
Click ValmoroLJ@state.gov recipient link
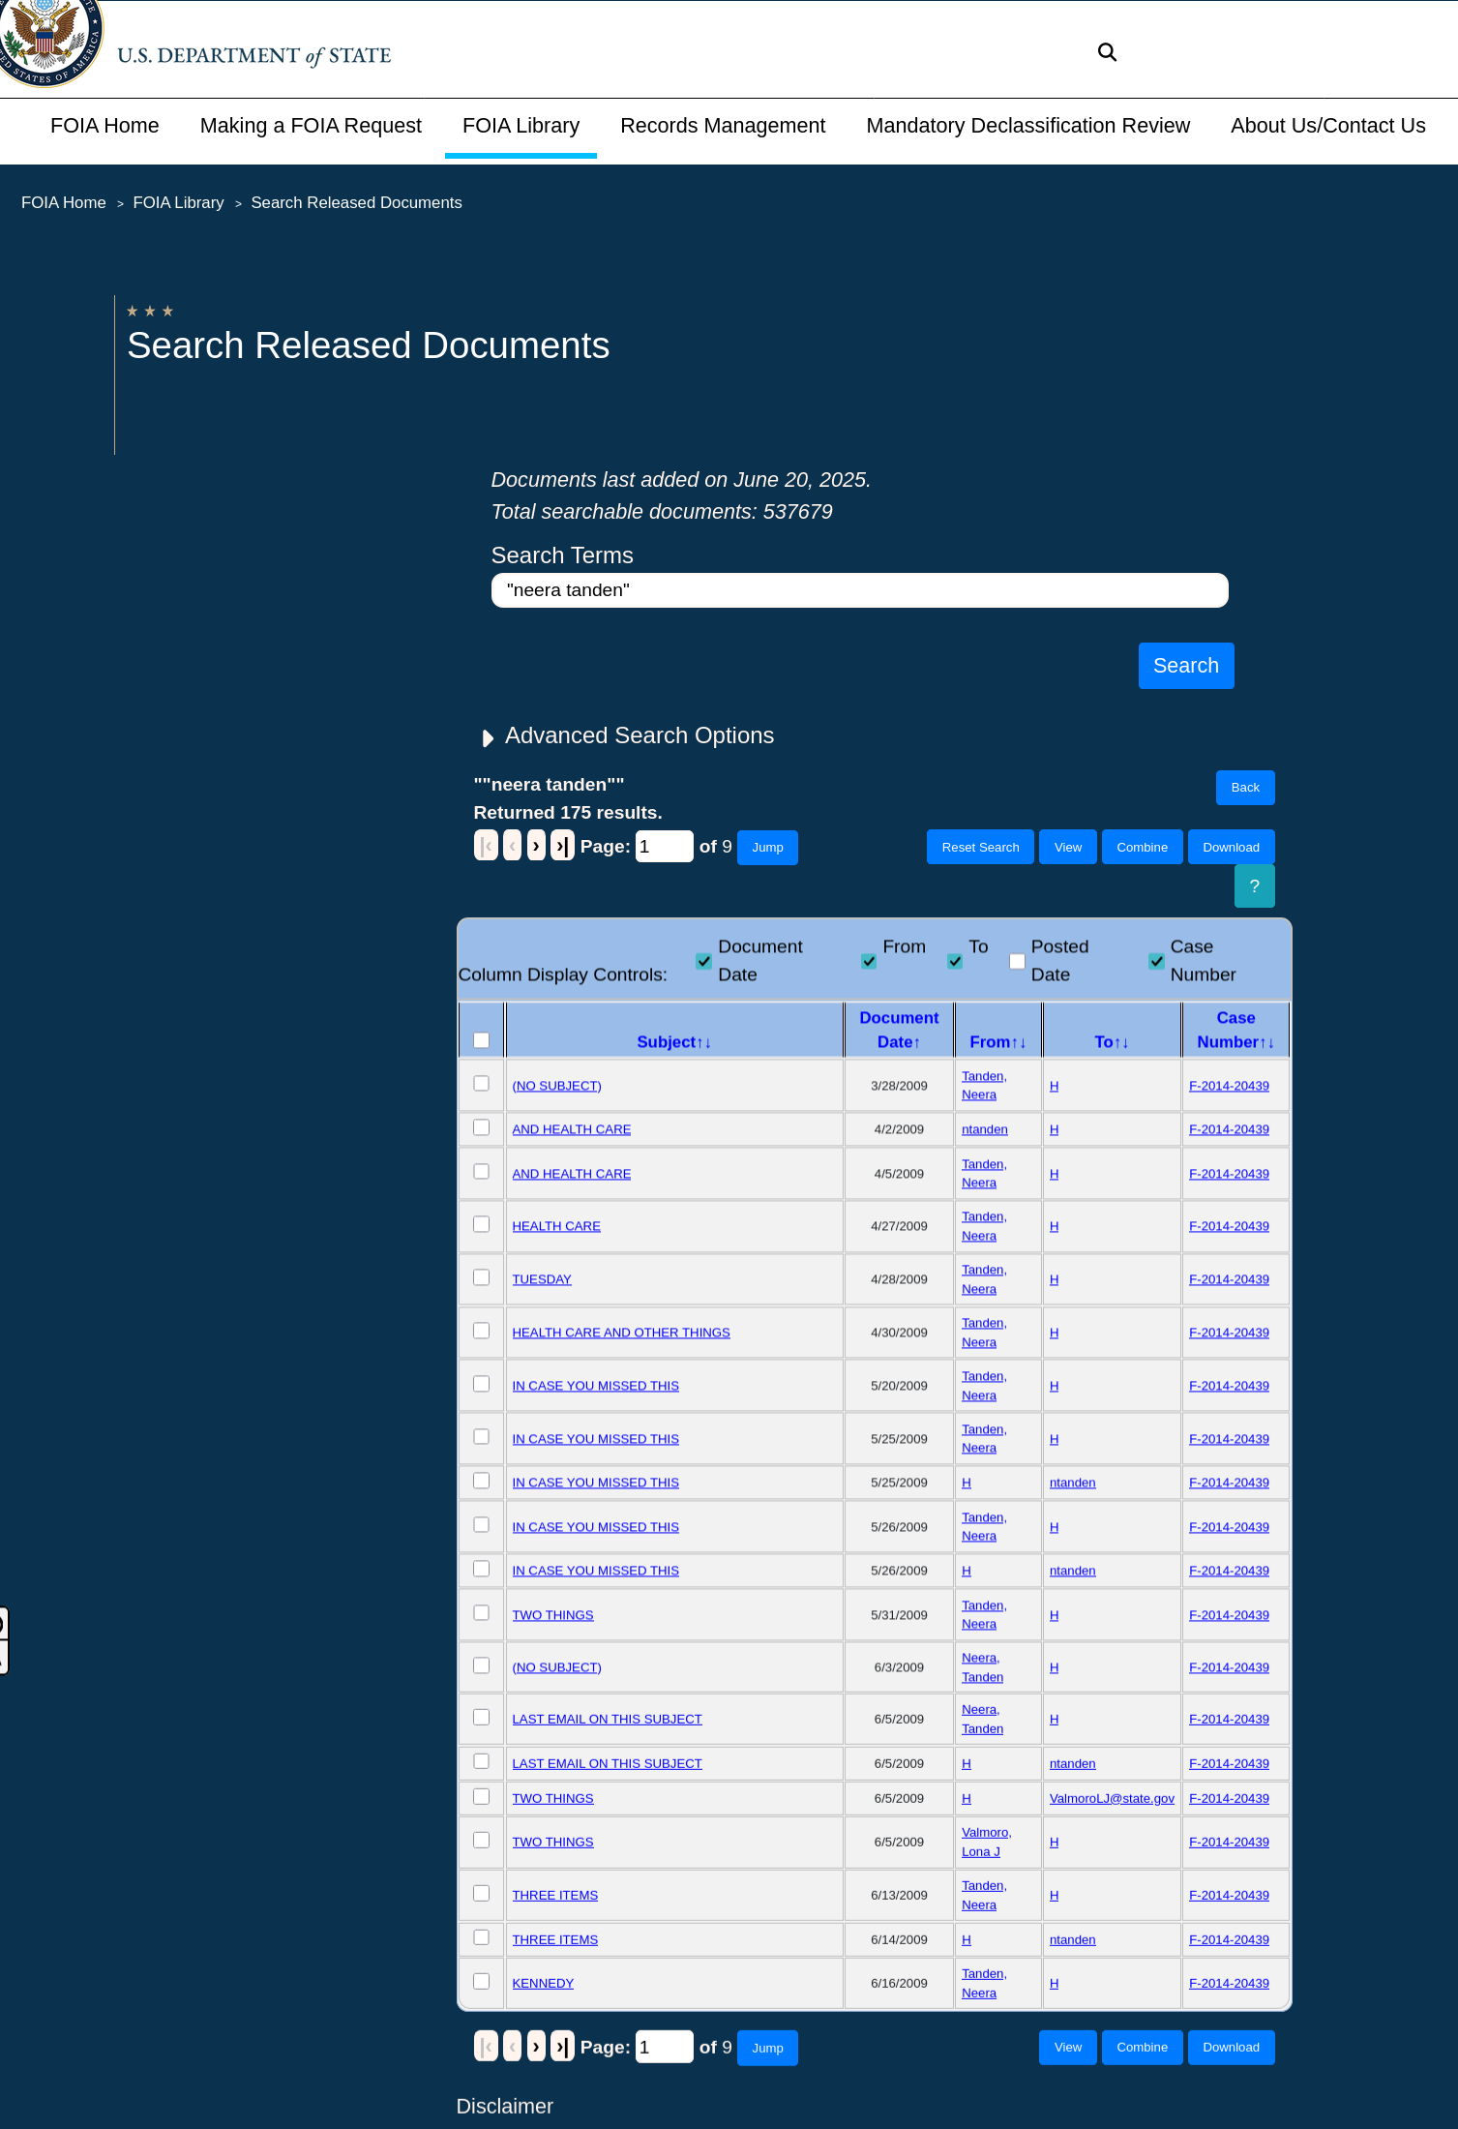coord(1112,1798)
